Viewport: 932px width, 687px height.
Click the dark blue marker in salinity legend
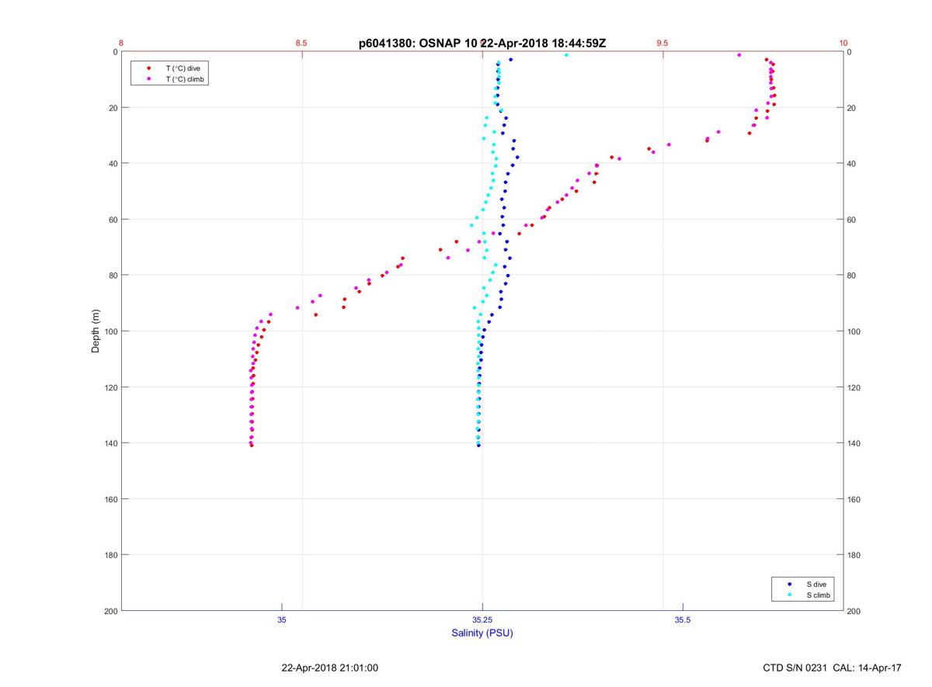790,584
